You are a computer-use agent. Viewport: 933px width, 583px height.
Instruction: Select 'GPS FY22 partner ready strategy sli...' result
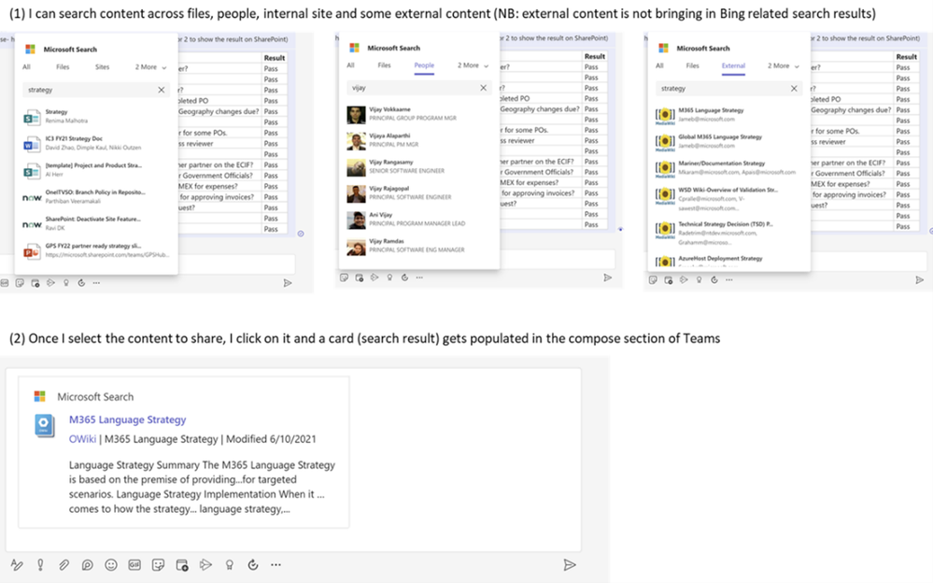96,250
